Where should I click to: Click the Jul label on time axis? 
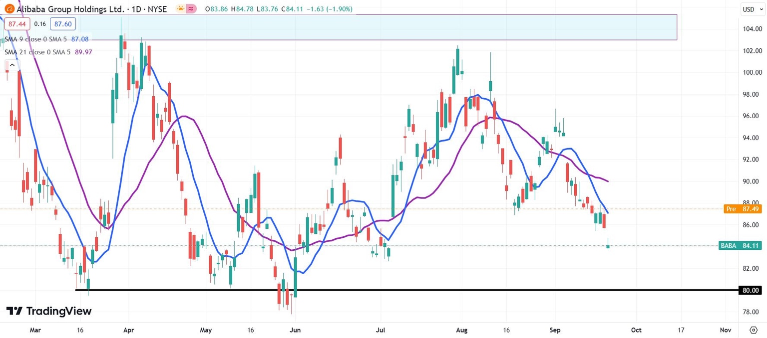[381, 330]
